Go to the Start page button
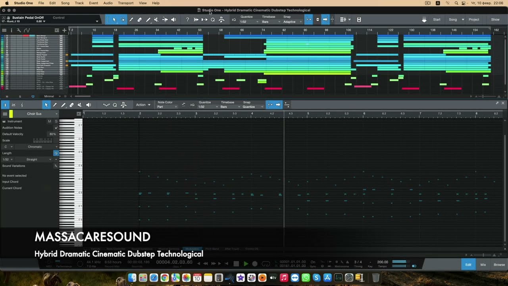 coord(437,19)
